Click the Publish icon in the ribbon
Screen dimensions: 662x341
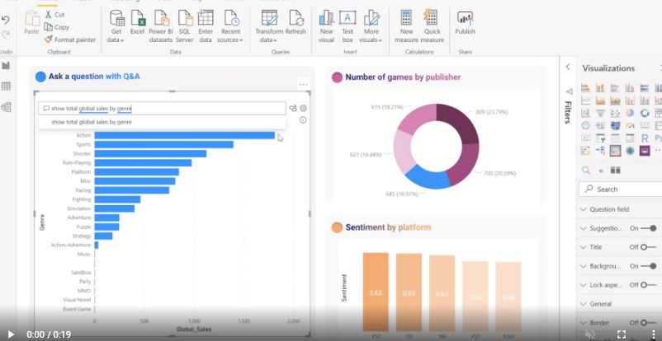[465, 23]
